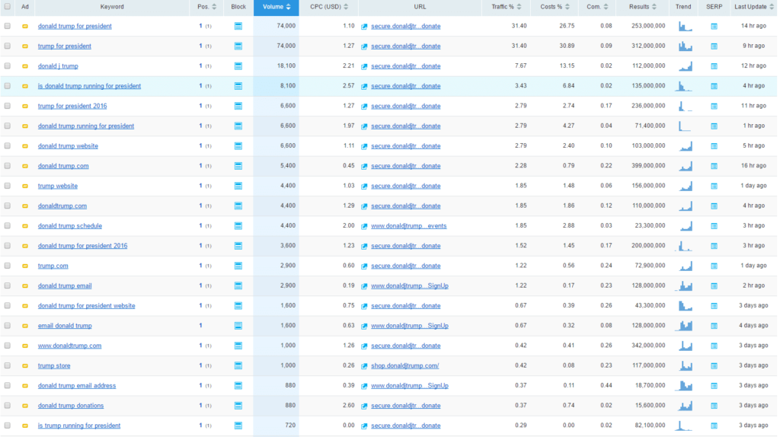Click volume value 18,100
780x437 pixels.
(286, 65)
